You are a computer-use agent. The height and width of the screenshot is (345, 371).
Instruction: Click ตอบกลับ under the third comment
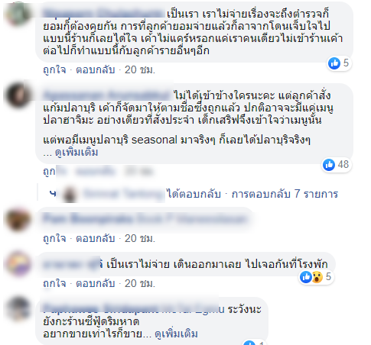pos(96,239)
